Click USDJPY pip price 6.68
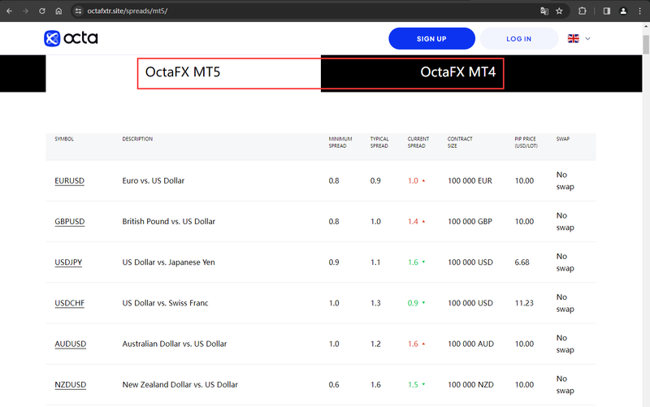Viewport: 650px width, 407px height. [522, 262]
